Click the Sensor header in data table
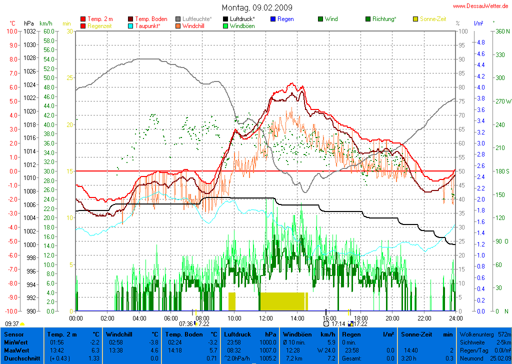 click(x=13, y=334)
